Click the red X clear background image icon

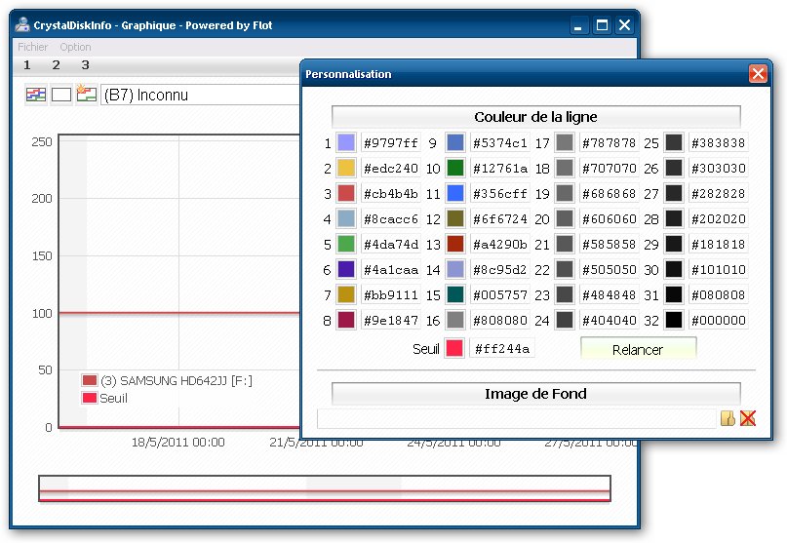[x=748, y=418]
